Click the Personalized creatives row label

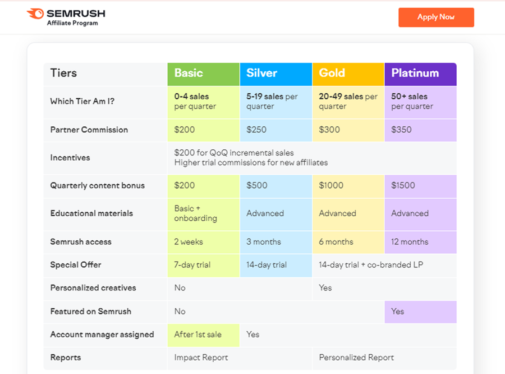point(93,288)
